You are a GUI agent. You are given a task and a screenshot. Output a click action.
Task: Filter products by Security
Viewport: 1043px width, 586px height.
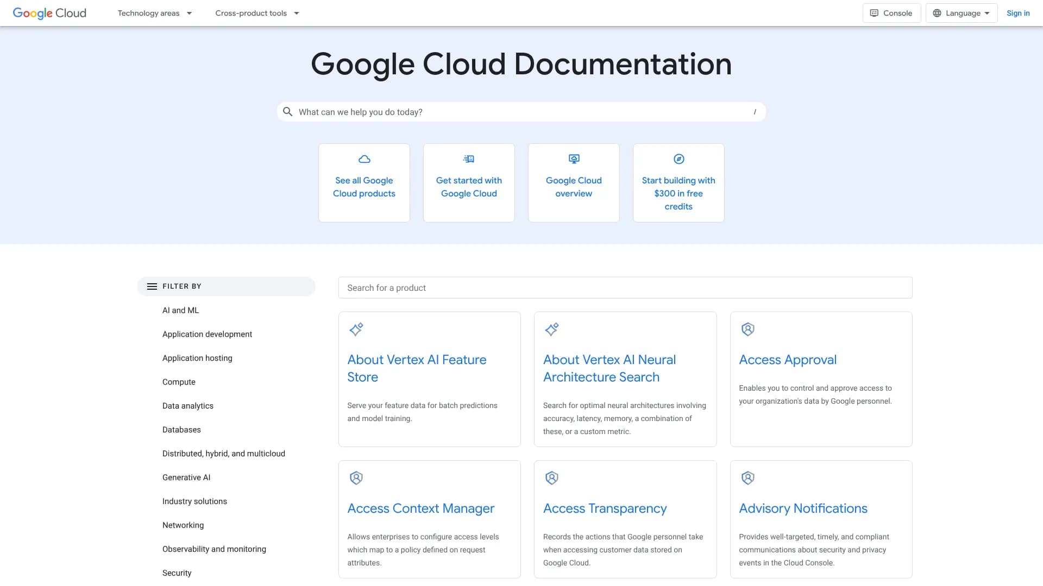177,573
